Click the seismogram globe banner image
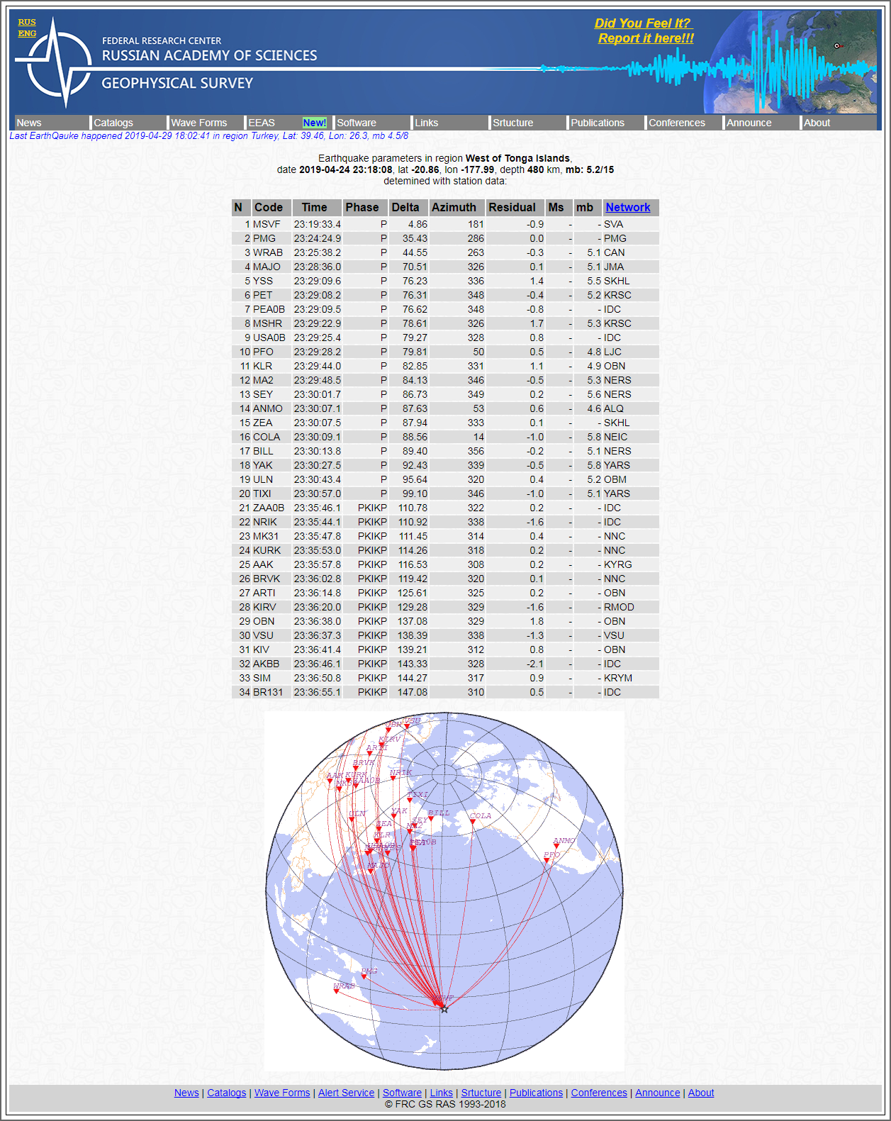 pyautogui.click(x=790, y=62)
